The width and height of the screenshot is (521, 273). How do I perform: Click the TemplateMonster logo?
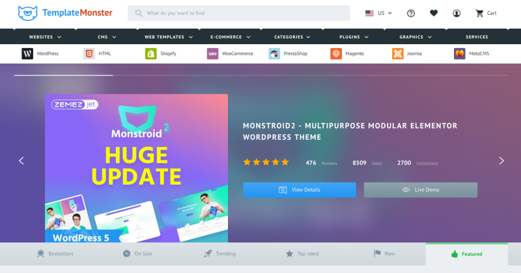coord(65,13)
